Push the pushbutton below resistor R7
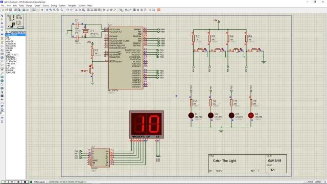The width and height of the screenshot is (327, 184). [218, 50]
